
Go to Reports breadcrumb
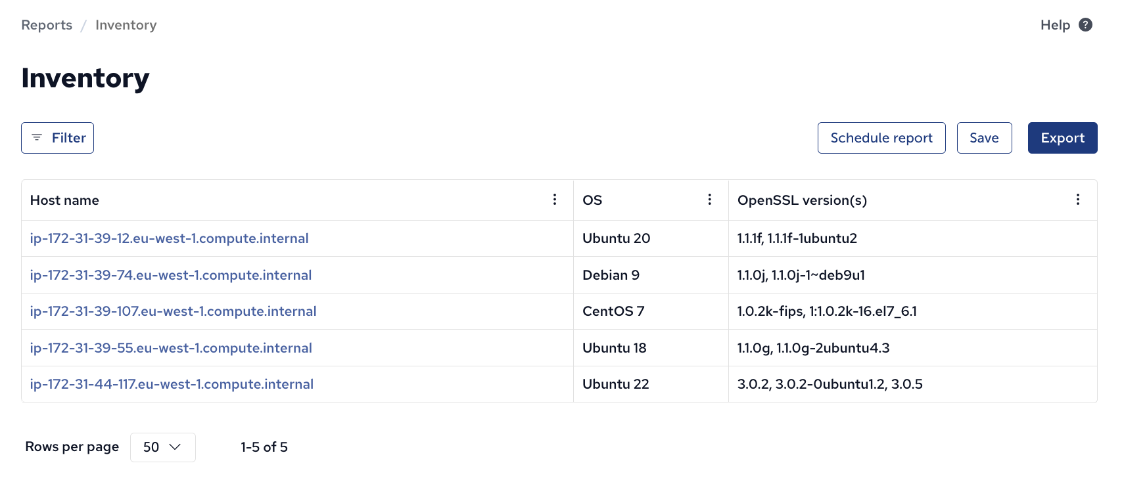[47, 25]
